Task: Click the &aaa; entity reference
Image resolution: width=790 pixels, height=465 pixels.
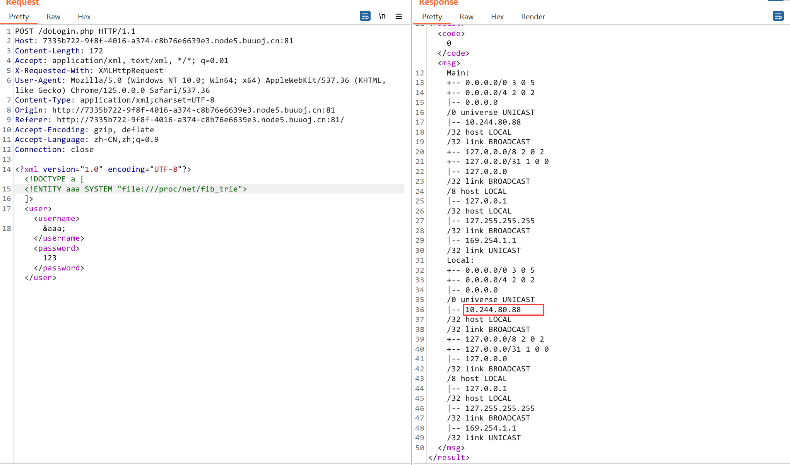Action: click(54, 228)
